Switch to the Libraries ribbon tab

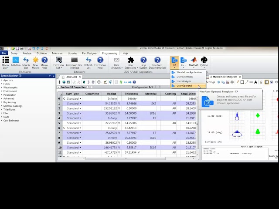tap(72, 53)
